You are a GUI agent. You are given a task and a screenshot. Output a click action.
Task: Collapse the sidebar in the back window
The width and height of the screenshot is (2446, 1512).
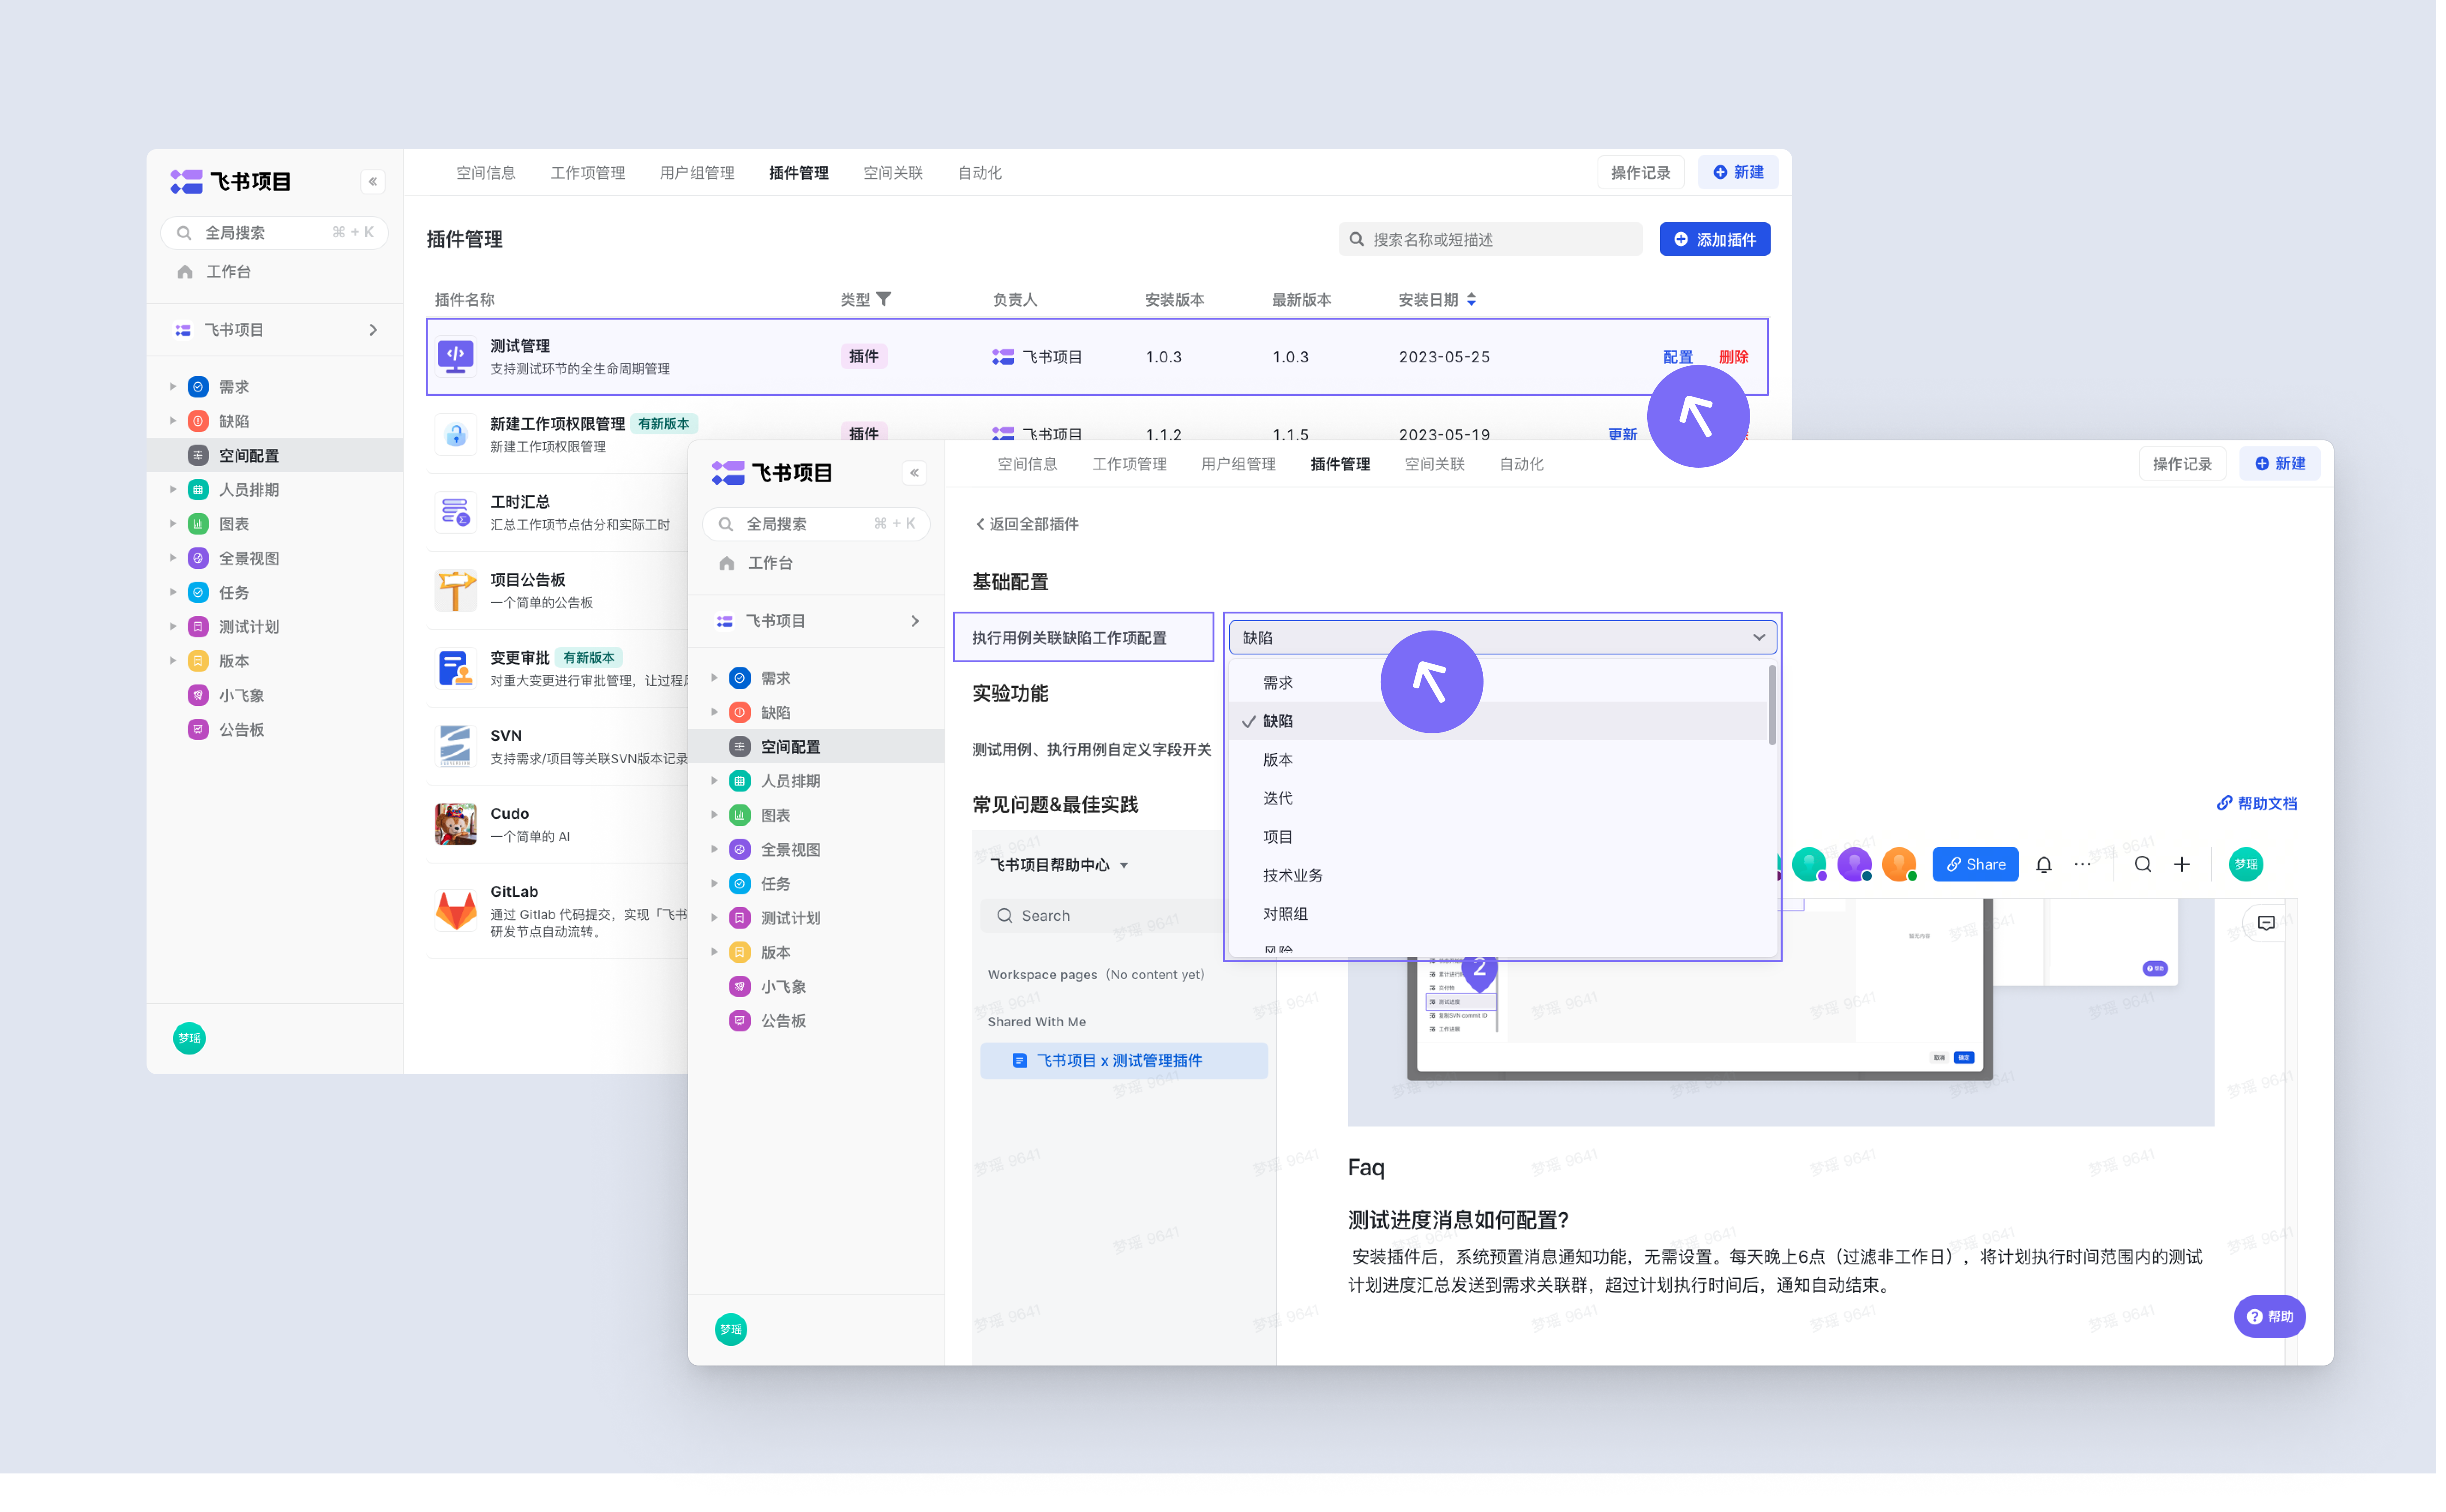(x=372, y=181)
